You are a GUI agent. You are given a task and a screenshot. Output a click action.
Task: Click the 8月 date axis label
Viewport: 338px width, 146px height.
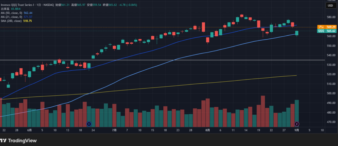click(x=208, y=130)
